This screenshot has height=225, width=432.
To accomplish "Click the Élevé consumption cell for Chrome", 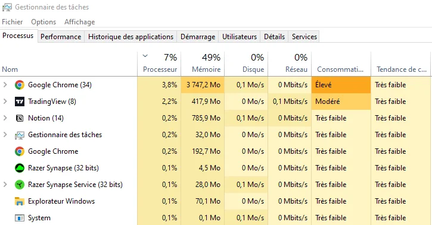I will pos(341,85).
